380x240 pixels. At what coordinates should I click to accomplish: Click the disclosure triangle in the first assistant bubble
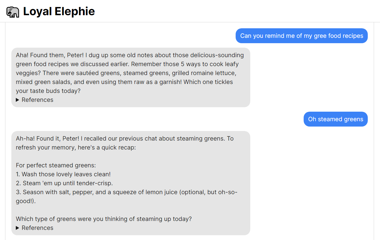18,100
